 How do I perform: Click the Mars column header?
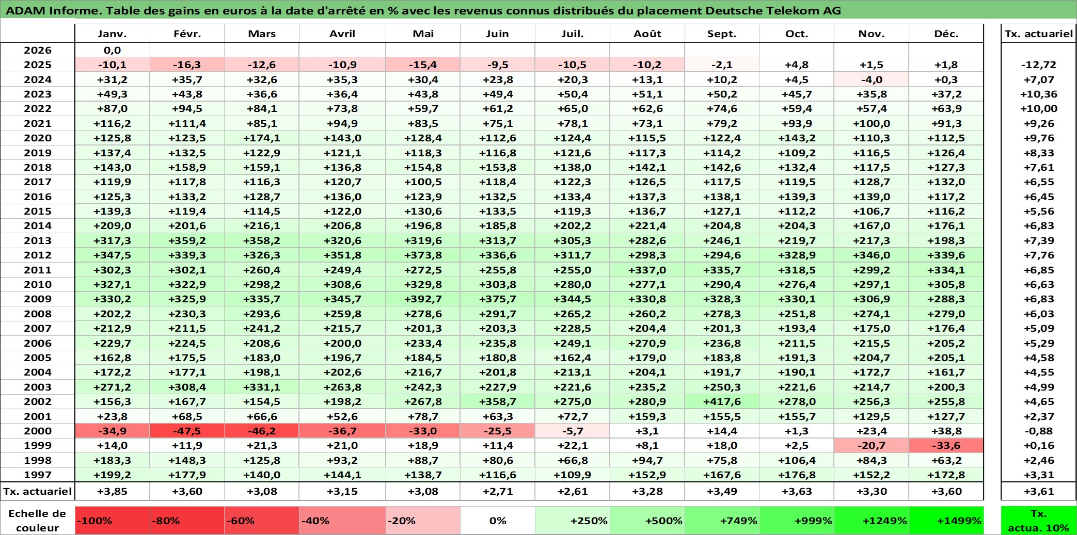[x=262, y=34]
